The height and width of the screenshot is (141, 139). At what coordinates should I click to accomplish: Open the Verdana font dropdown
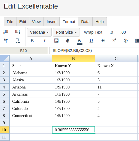pos(39,32)
